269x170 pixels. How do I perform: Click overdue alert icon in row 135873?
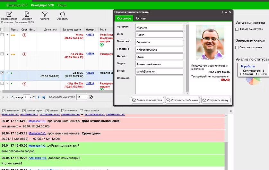[x=24, y=35]
